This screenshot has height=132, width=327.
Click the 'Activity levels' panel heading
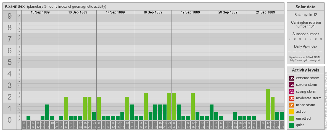coord(305,70)
